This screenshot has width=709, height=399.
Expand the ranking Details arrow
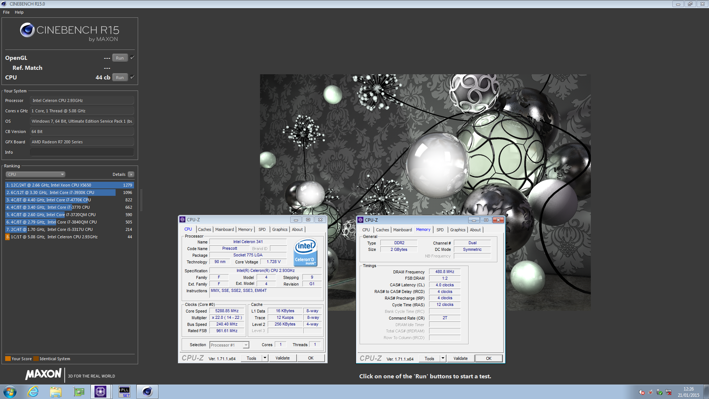131,174
